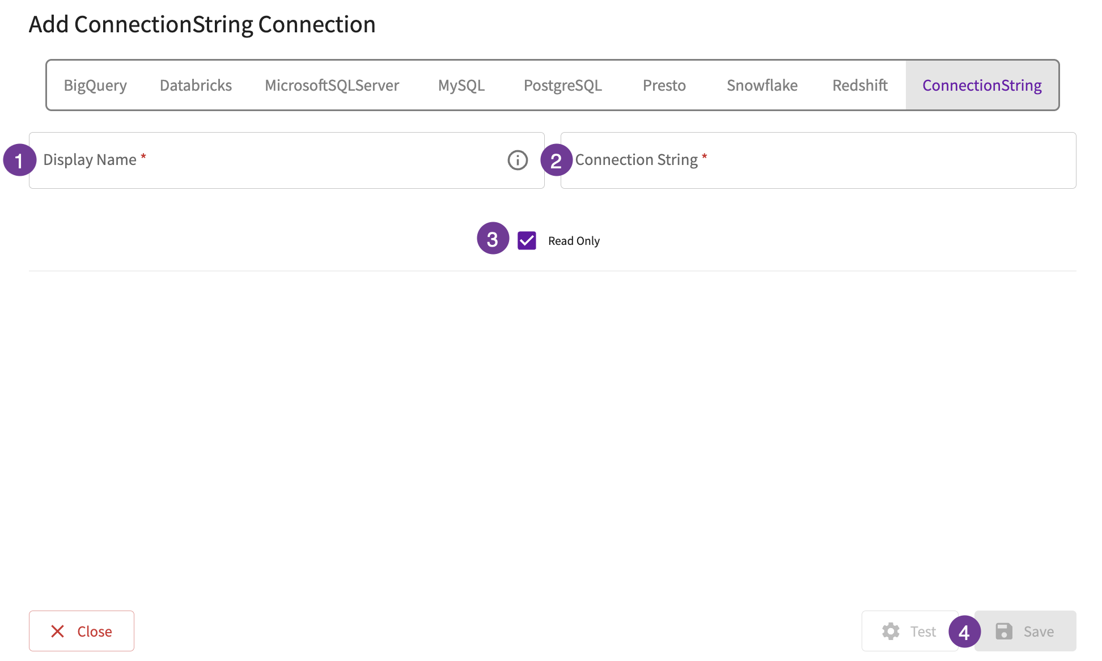Click the Close button
This screenshot has width=1102, height=661.
[82, 631]
